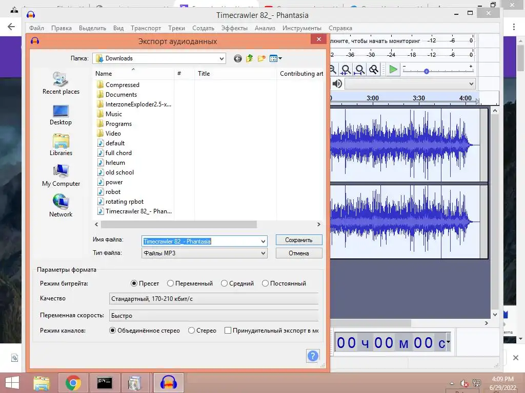The image size is (525, 393).
Task: Click the green play-at-speed button
Action: pyautogui.click(x=393, y=70)
